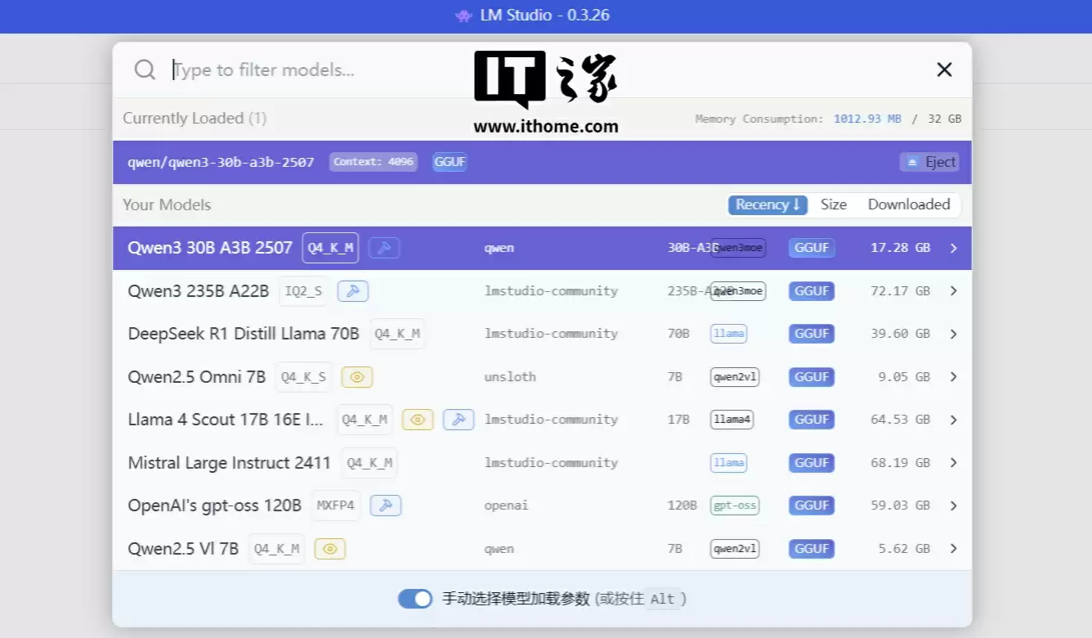Click the GGUF badge on DeepSeek R1 Distill Llama 70B
1092x638 pixels.
click(x=811, y=333)
